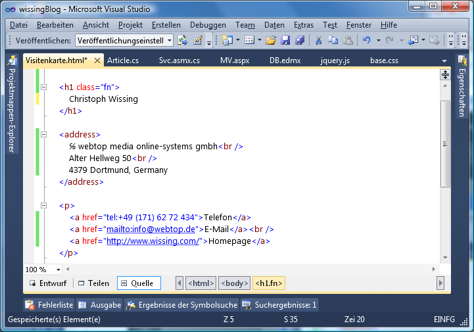
Task: Click the line 4379 Dortmund, Germany
Action: click(118, 170)
